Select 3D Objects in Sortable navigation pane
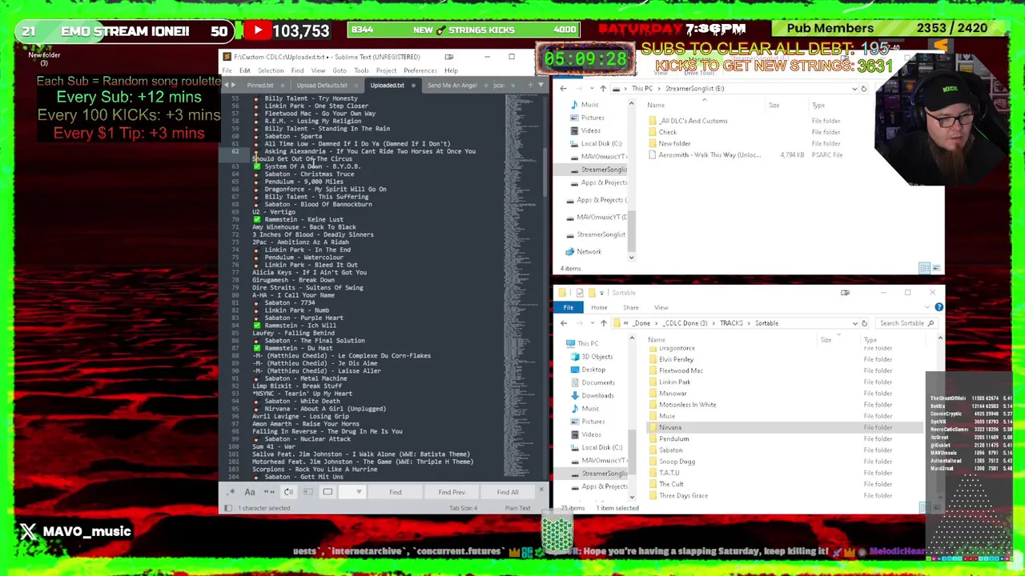 pyautogui.click(x=597, y=357)
